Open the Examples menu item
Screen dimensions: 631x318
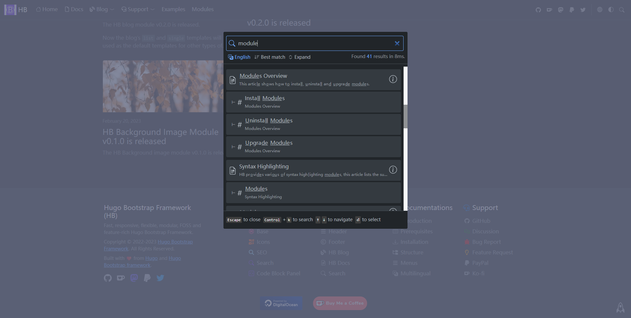(173, 10)
